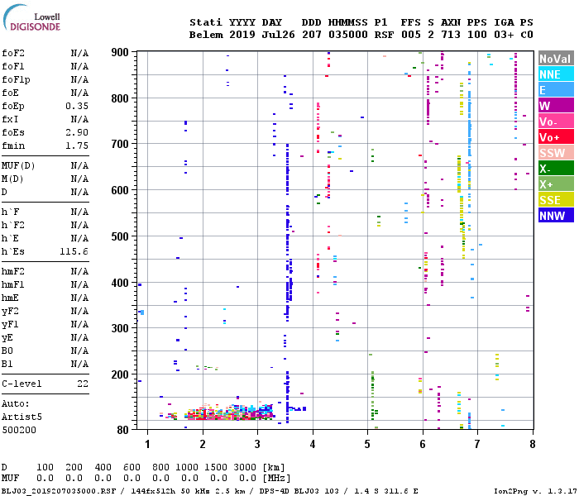579x496 pixels.
Task: Click the 900 km height axis label
Action: click(x=120, y=52)
